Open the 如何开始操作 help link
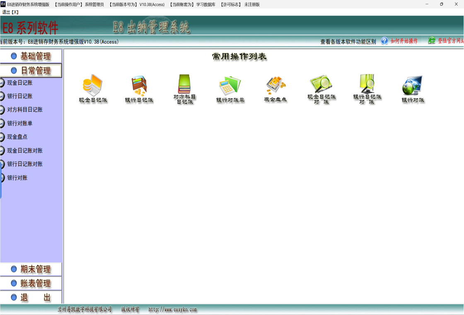This screenshot has height=315, width=464. [404, 41]
